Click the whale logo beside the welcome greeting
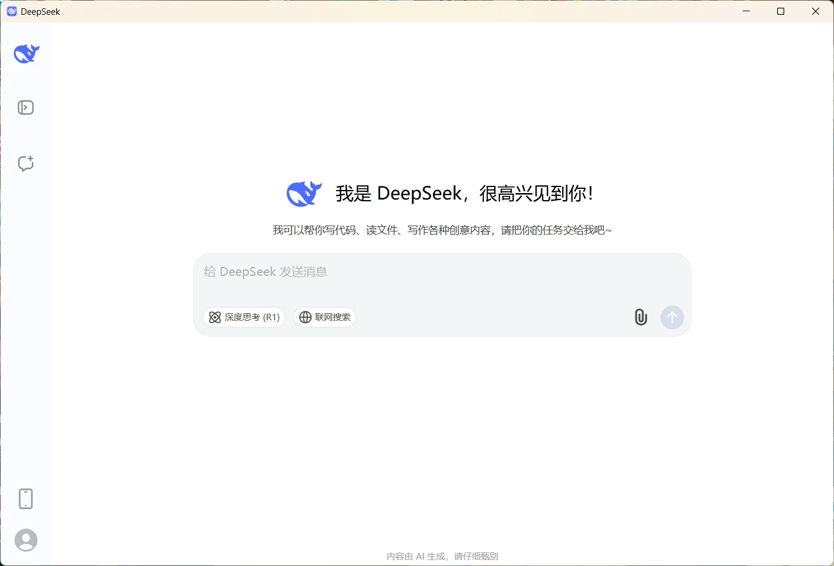834x566 pixels. tap(304, 193)
